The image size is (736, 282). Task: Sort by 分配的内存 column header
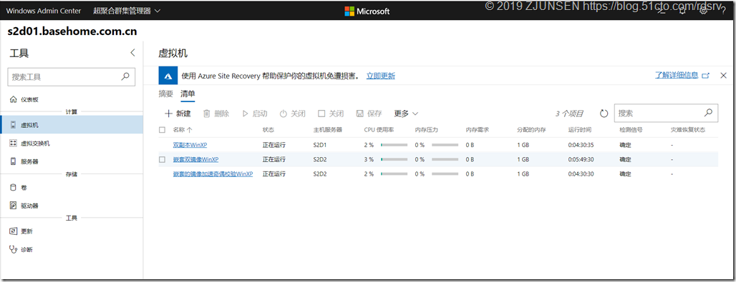532,130
